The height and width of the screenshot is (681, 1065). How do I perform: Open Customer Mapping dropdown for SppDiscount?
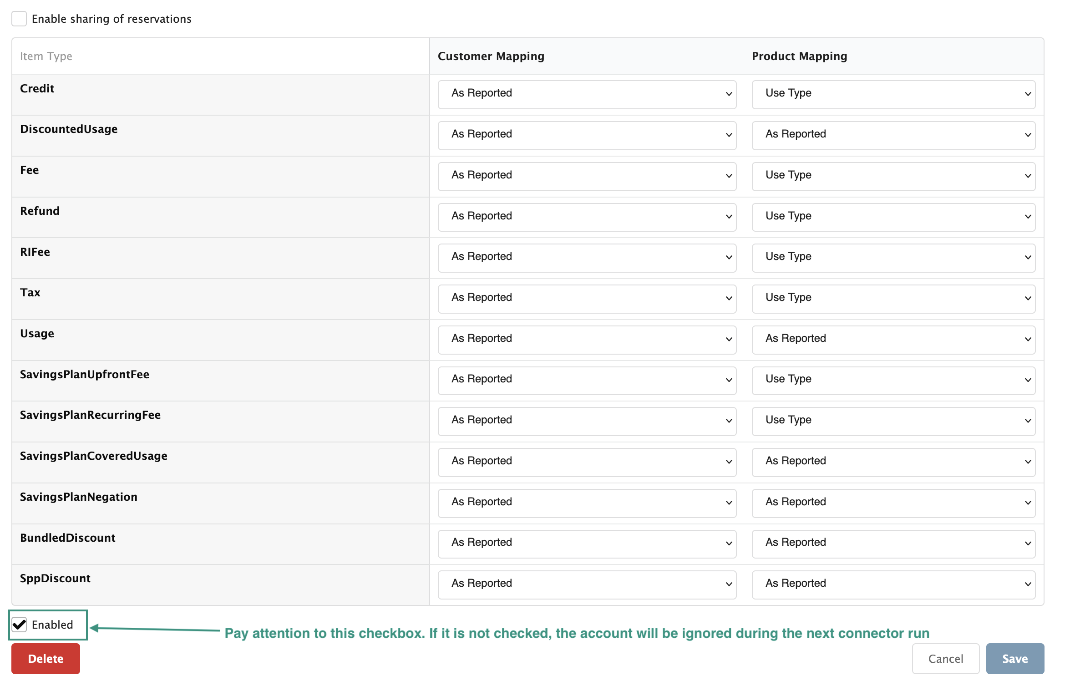(586, 584)
